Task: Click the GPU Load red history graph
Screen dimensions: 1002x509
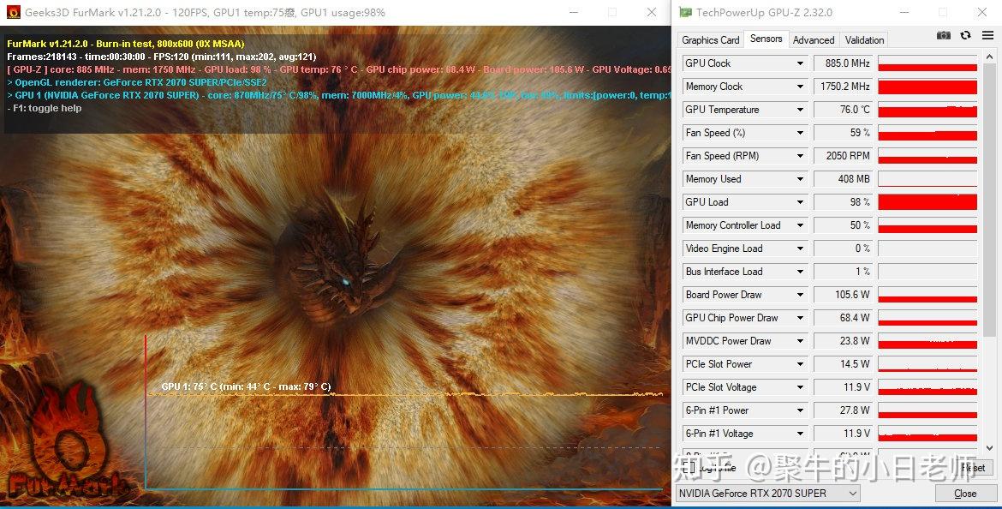Action: tap(927, 202)
